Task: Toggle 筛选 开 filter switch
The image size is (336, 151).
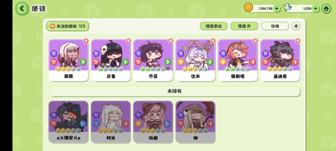Action: [x=244, y=26]
